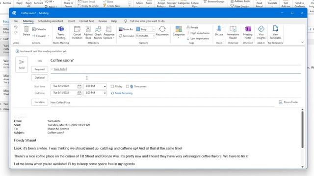The image size is (314, 176).
Task: Click Rules in main Outlook window
Action: (x=149, y=4)
